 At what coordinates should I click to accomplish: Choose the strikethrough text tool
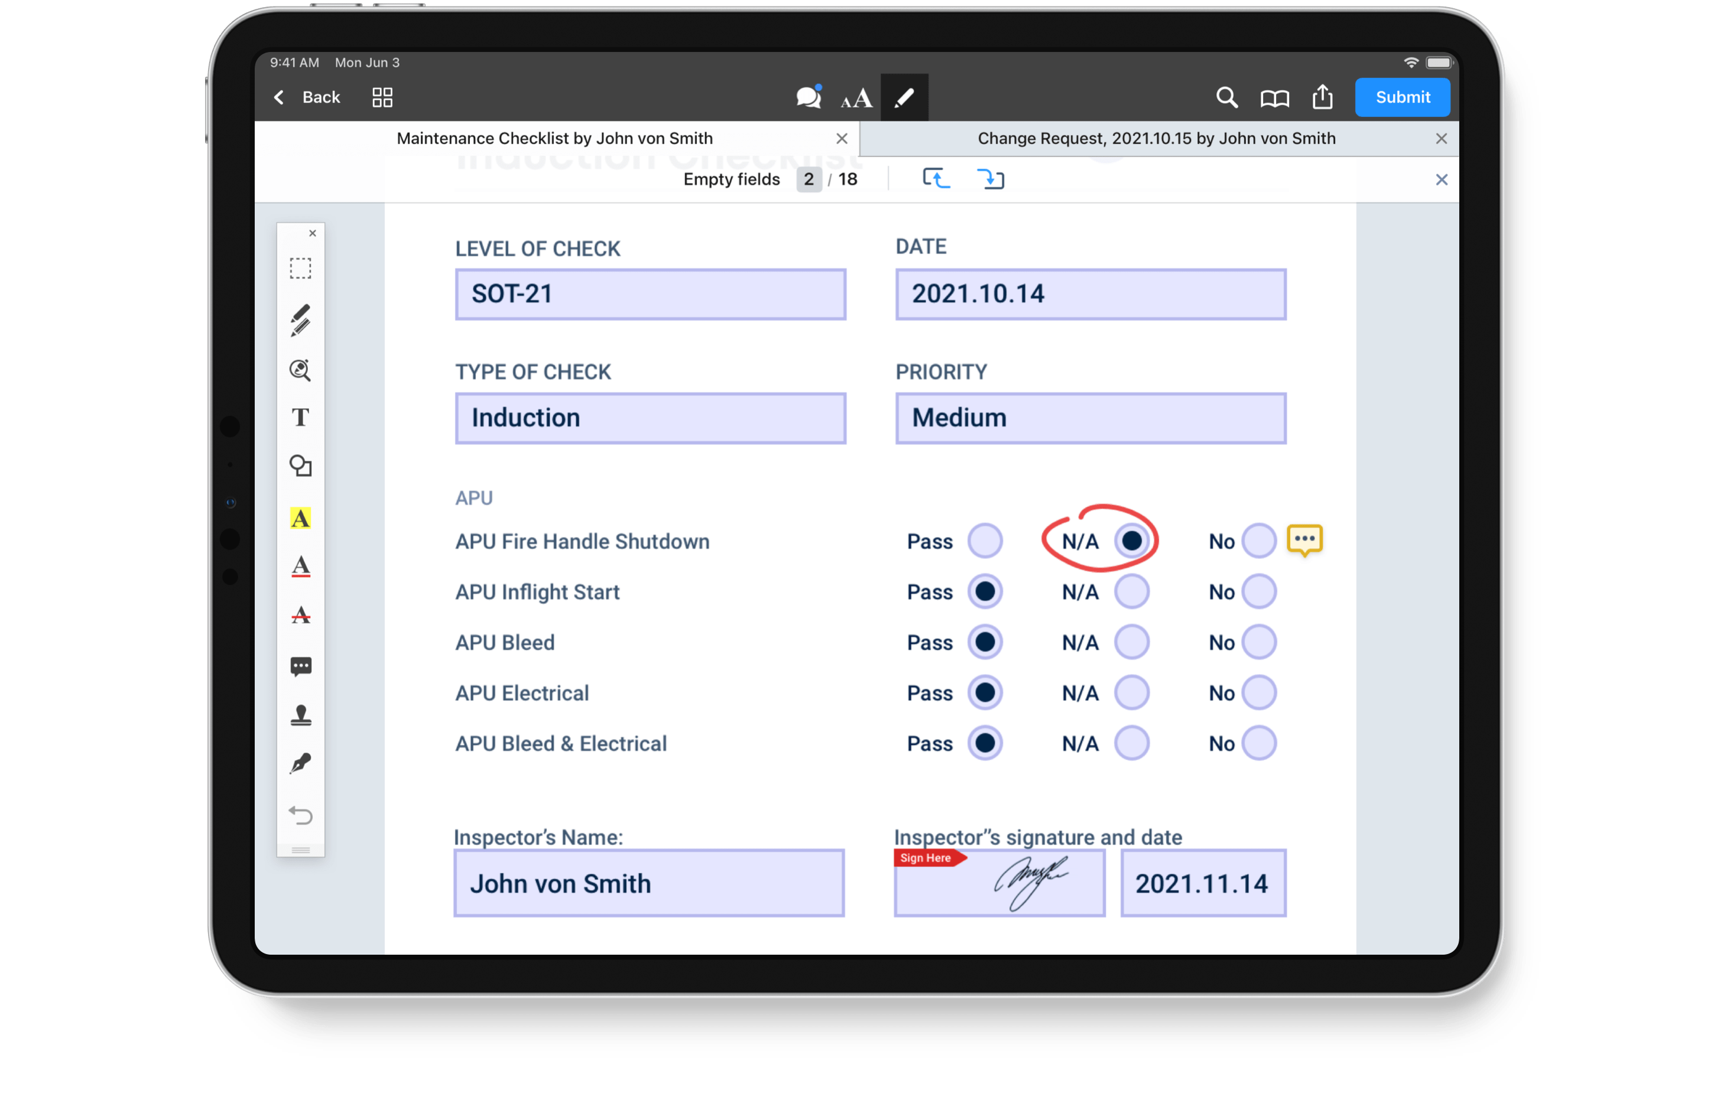pos(300,616)
